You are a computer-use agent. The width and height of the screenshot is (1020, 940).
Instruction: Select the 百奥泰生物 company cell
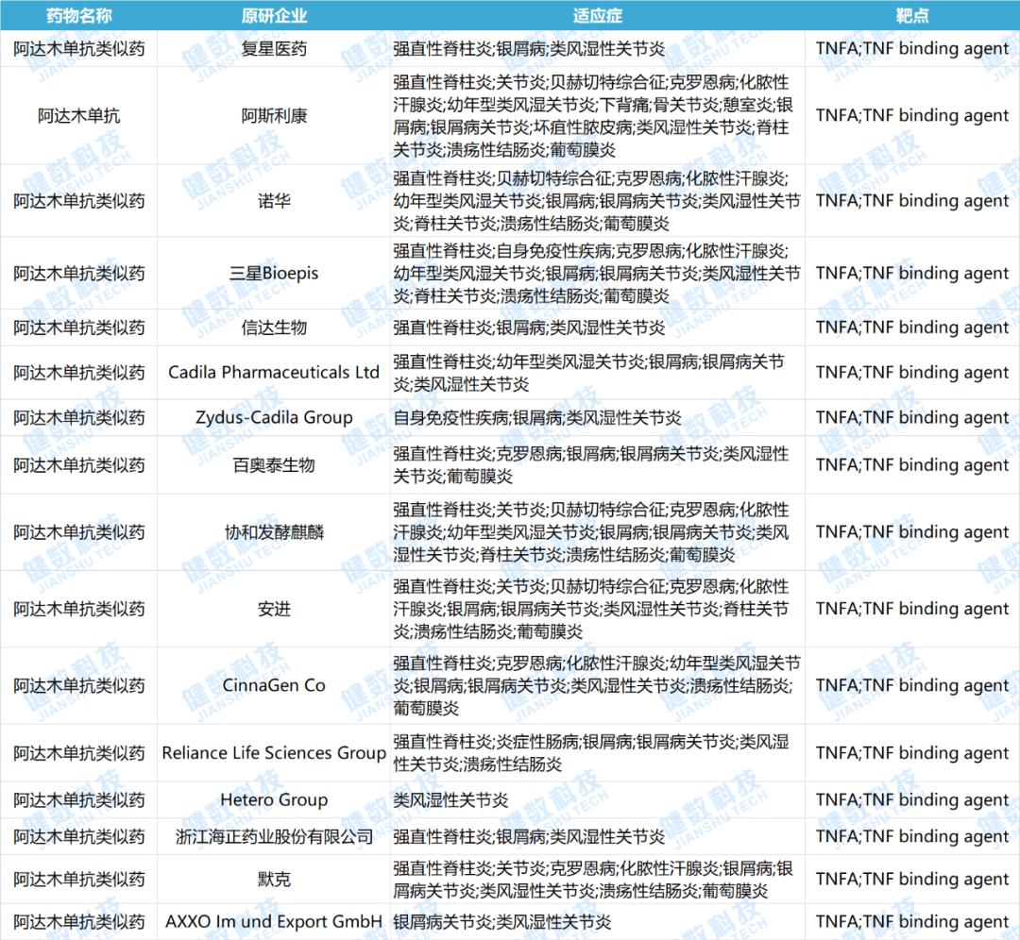coord(274,465)
